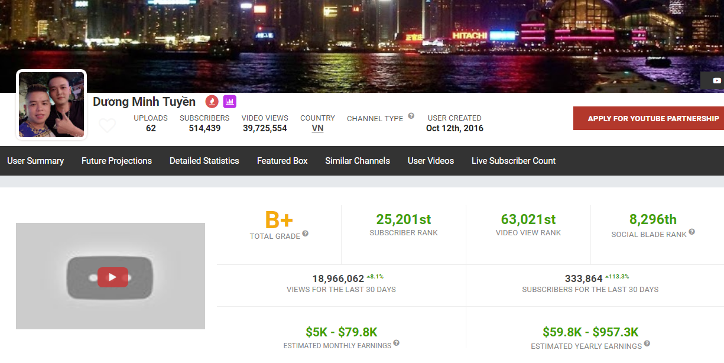The width and height of the screenshot is (724, 363).
Task: Open the User Summary tab
Action: click(35, 161)
